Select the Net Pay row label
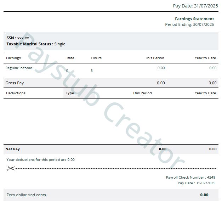This screenshot has width=222, height=208. 13,149
